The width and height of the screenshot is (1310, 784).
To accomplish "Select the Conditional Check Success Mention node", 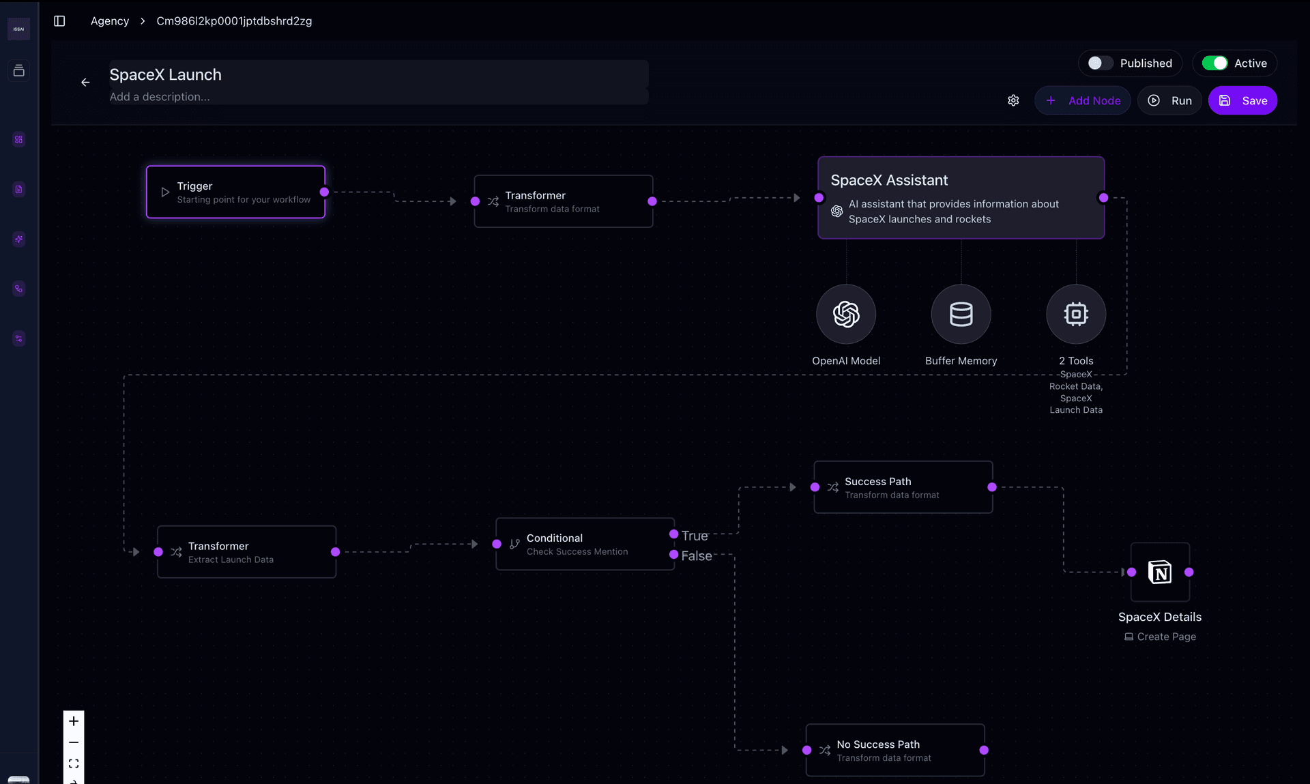I will click(585, 544).
